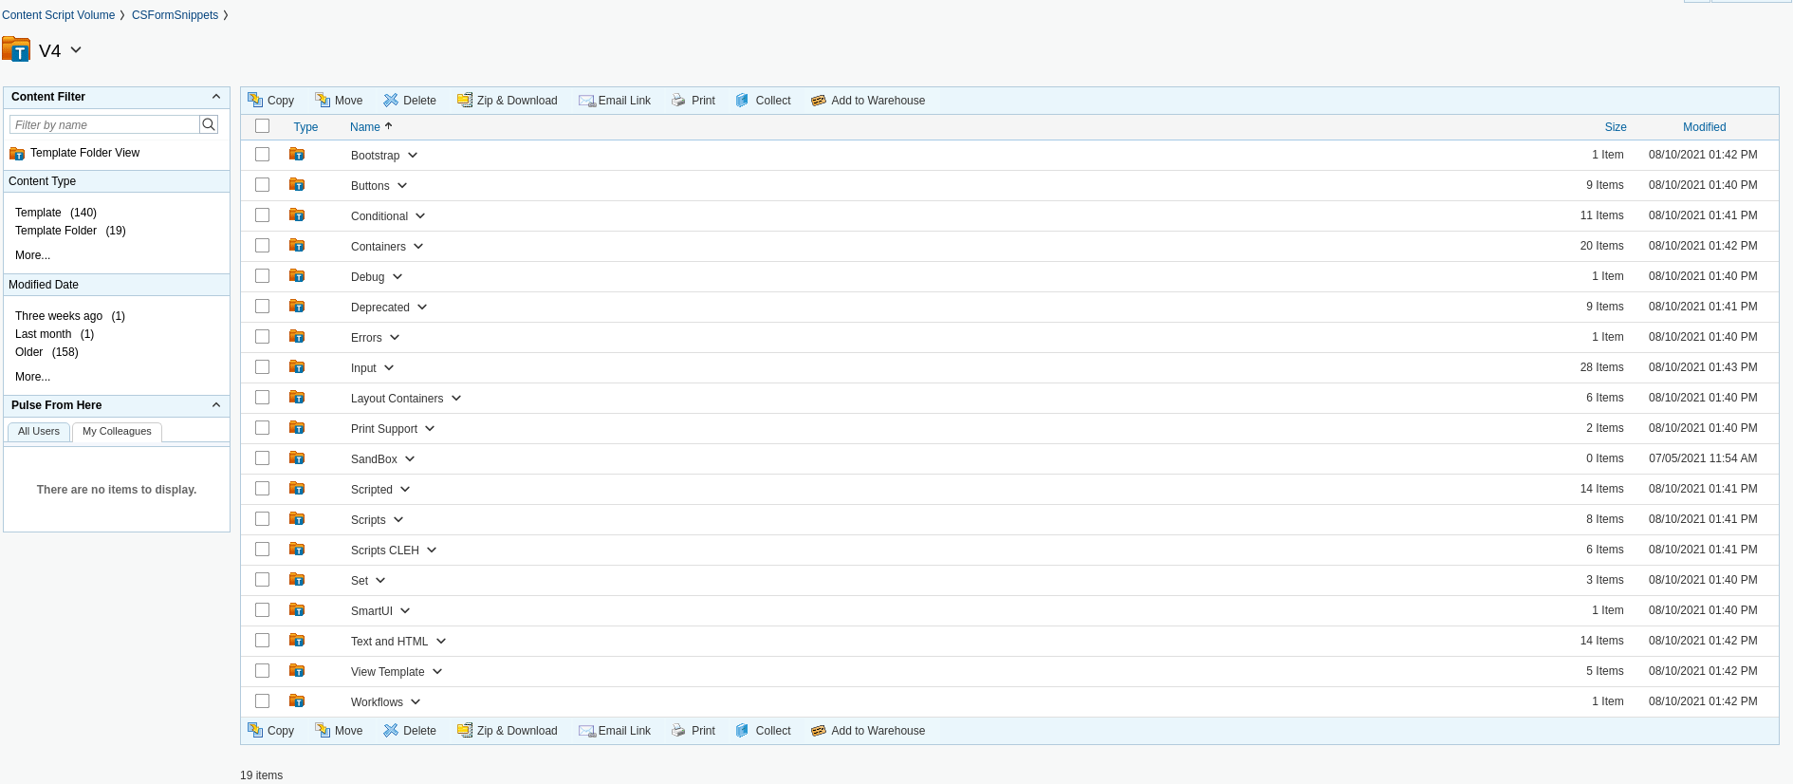Click the Delete icon in top toolbar

click(391, 100)
